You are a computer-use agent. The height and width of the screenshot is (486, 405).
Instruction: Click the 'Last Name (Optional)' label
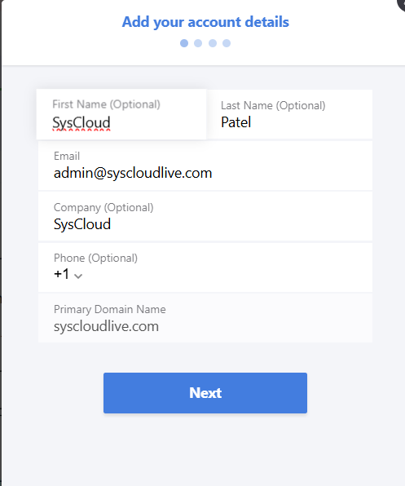tap(273, 105)
